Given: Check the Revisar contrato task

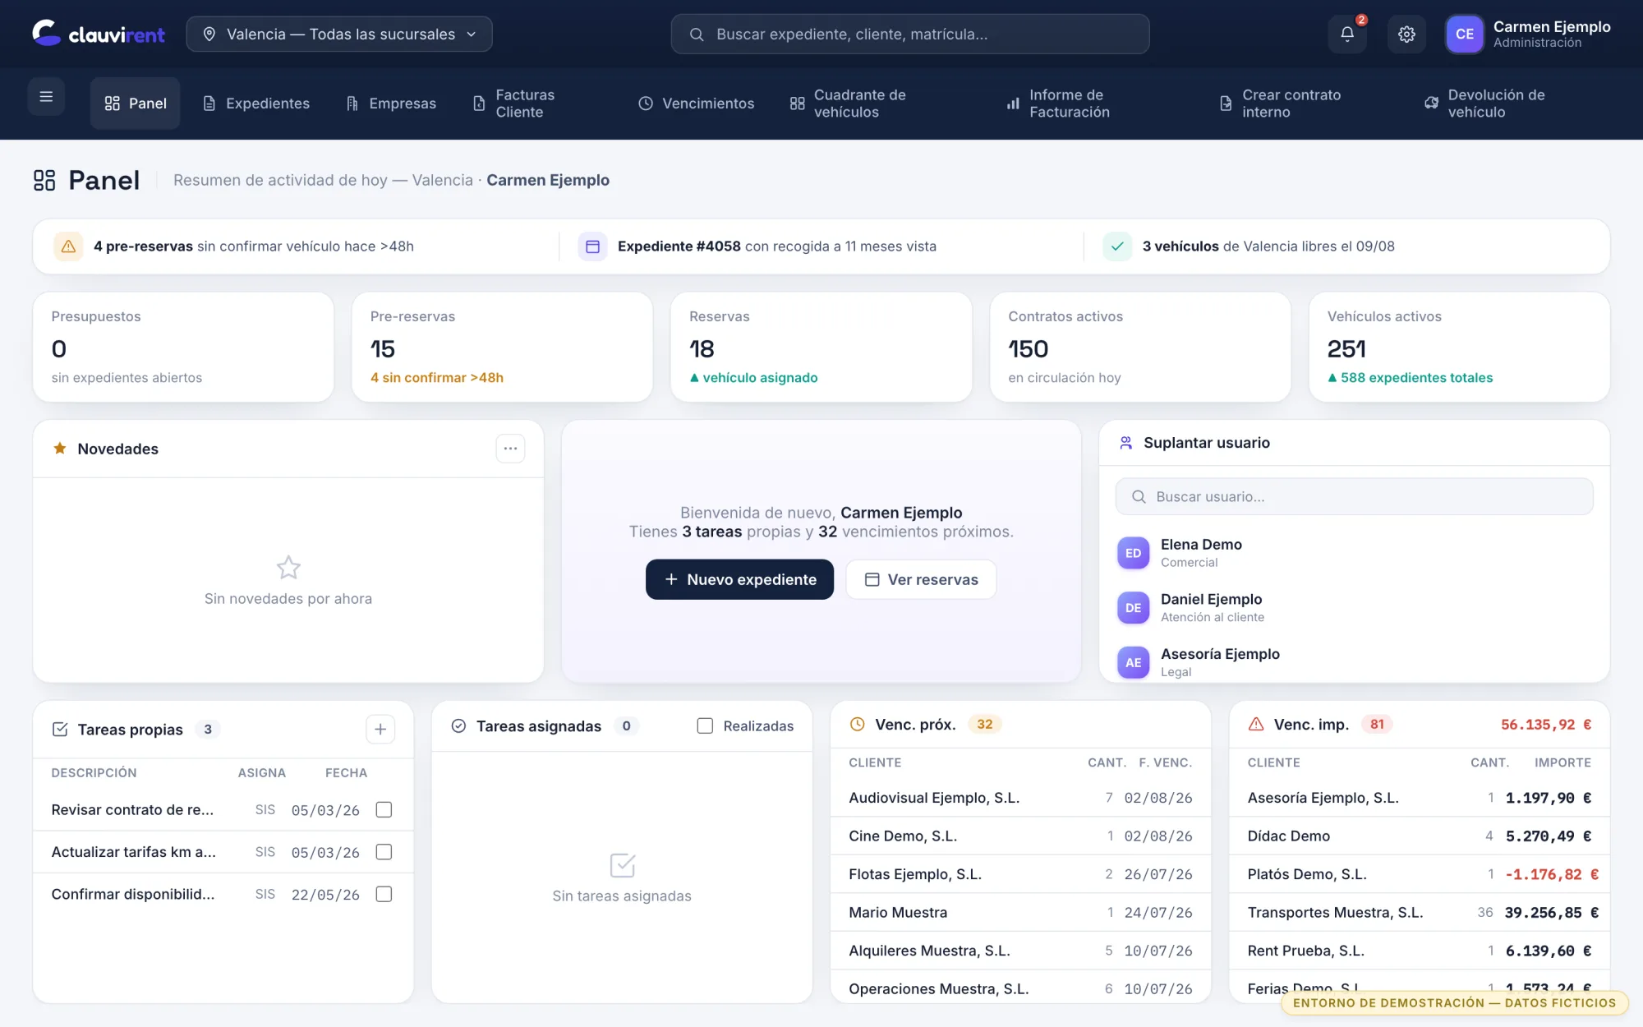Looking at the screenshot, I should [384, 810].
